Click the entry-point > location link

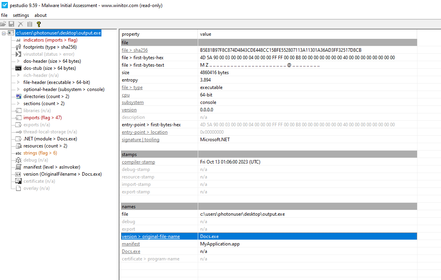[145, 132]
